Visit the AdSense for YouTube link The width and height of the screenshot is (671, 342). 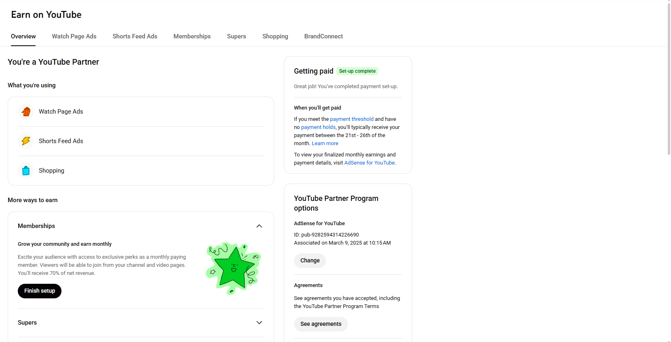pyautogui.click(x=369, y=163)
